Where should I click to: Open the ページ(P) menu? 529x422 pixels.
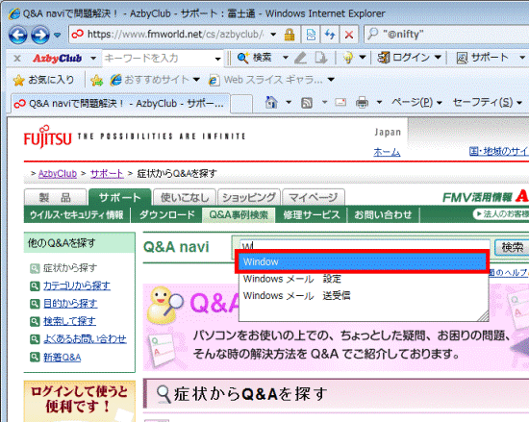click(416, 102)
